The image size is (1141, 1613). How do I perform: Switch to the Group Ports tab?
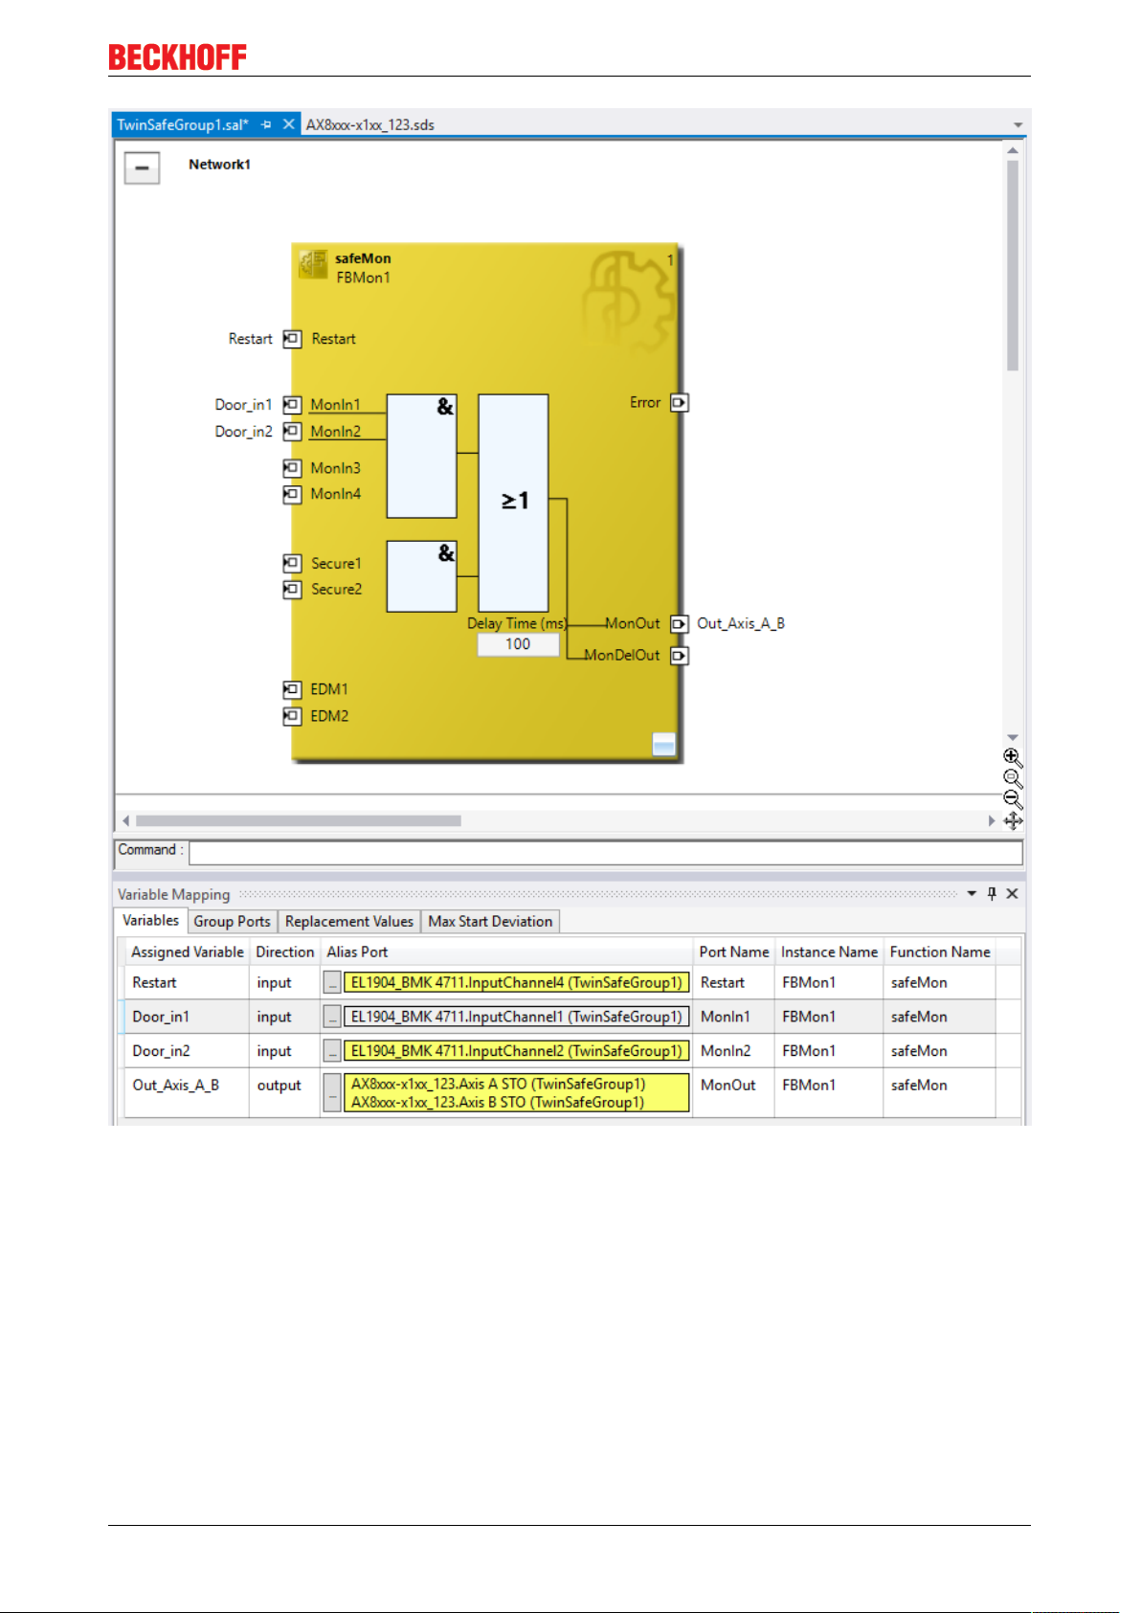[232, 922]
